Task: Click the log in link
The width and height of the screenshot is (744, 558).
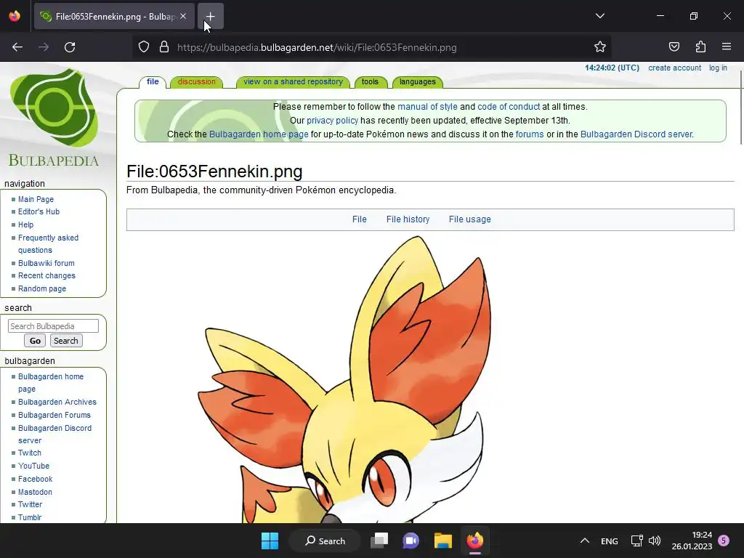Action: click(718, 68)
